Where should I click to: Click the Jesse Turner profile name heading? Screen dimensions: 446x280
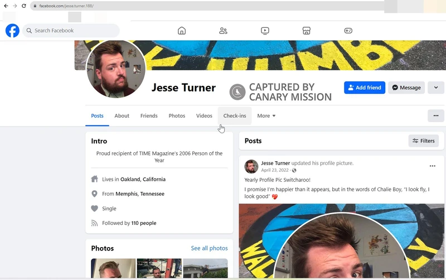[183, 88]
